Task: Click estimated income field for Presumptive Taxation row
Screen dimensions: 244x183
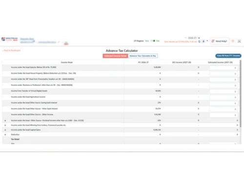Action: click(223, 80)
